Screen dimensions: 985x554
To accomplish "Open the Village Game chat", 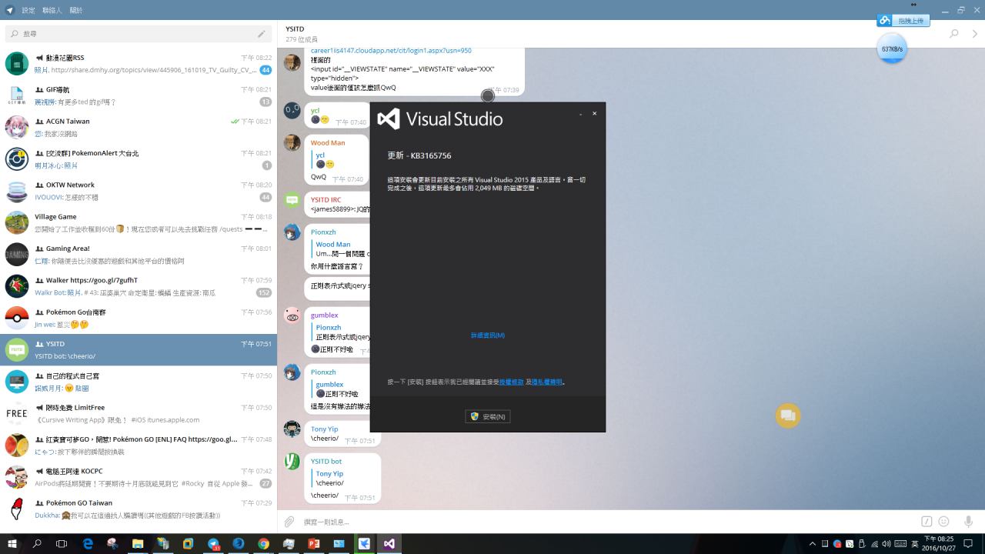I will coord(139,222).
